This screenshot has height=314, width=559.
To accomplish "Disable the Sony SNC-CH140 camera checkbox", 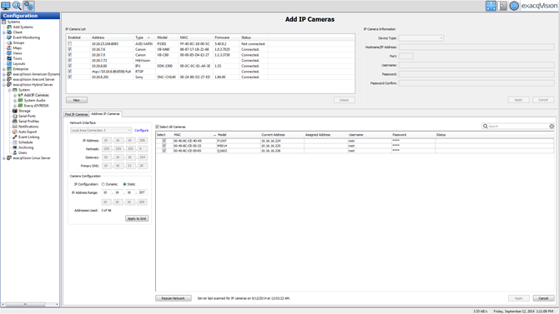I will coord(70,77).
